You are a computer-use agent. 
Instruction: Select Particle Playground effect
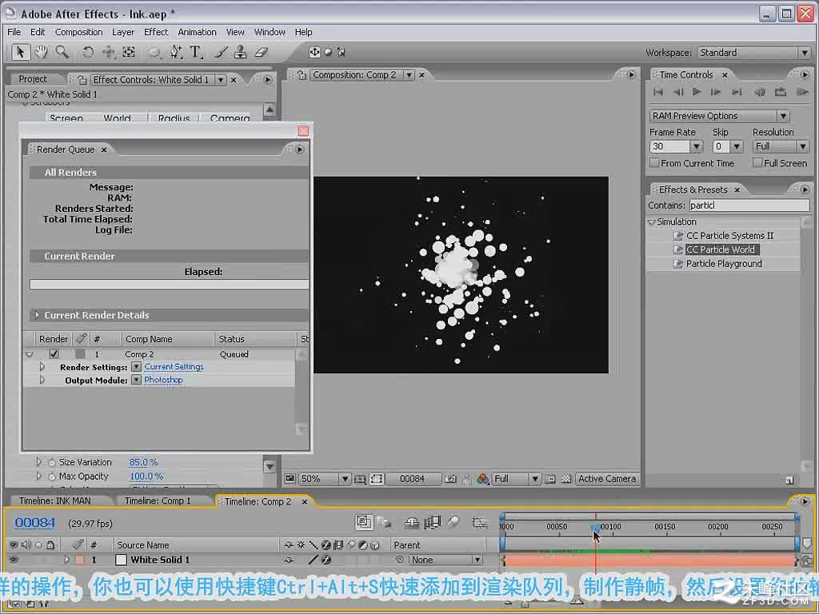pos(724,264)
